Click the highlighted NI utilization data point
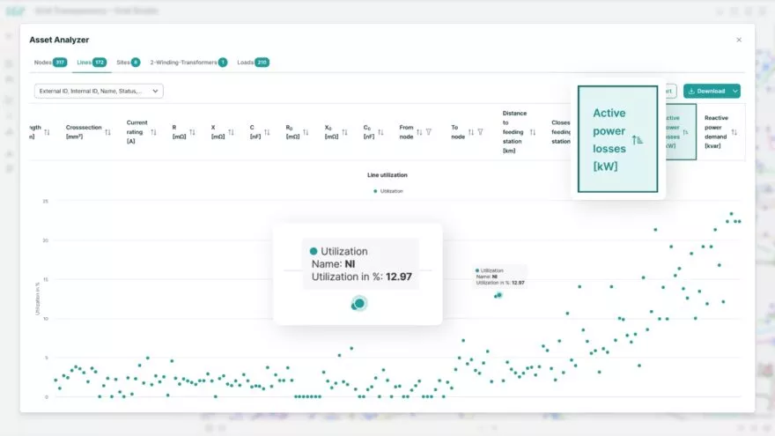This screenshot has height=436, width=775. 498,295
